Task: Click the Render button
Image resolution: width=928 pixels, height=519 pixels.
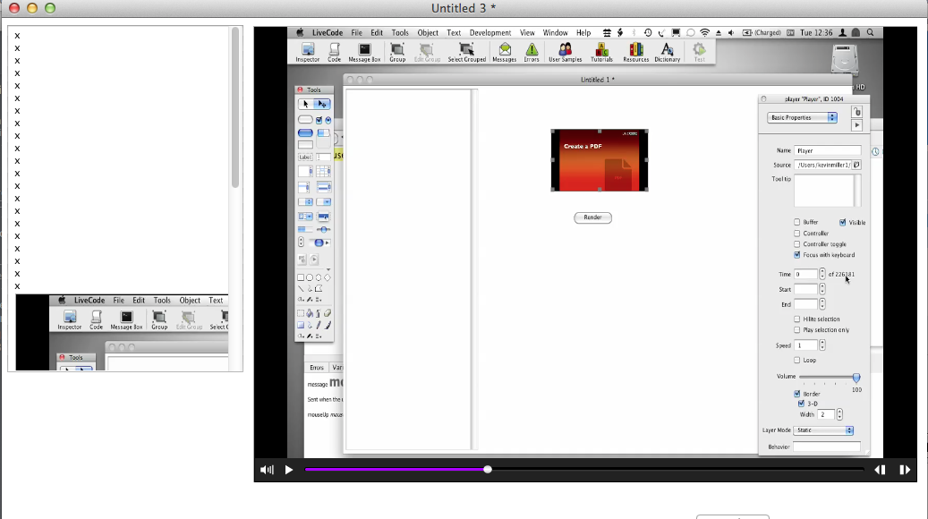Action: [x=592, y=217]
